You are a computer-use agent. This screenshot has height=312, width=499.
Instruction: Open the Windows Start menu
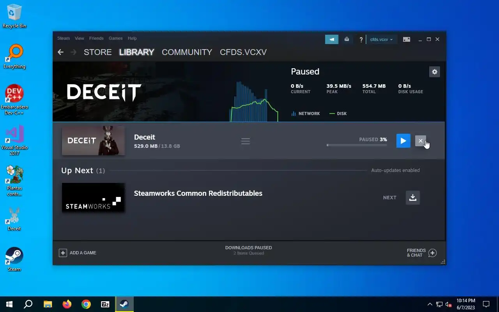coord(9,304)
